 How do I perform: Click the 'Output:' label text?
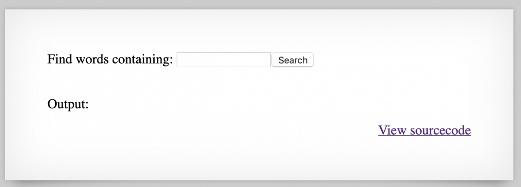pyautogui.click(x=68, y=105)
